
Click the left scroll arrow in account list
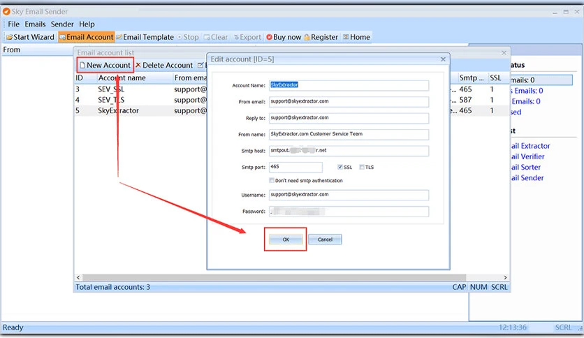[78, 277]
